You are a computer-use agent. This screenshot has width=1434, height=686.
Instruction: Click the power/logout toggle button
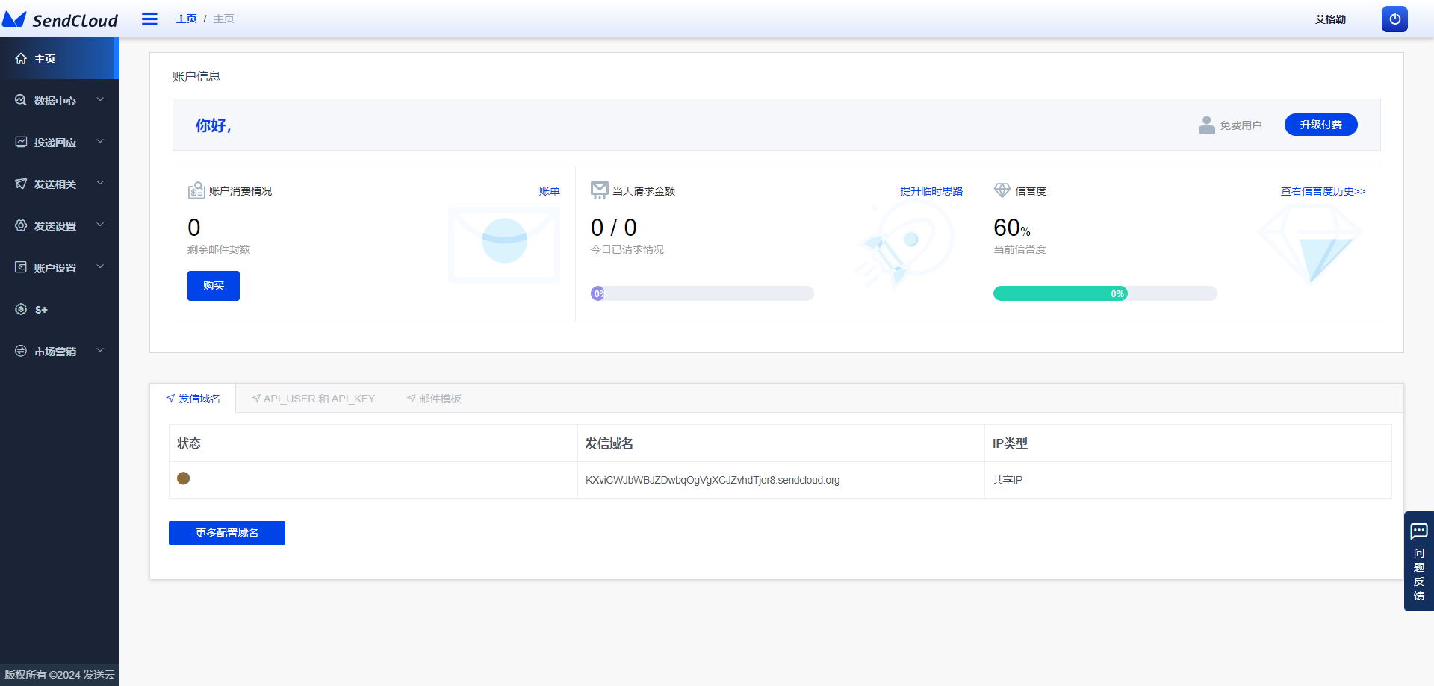click(x=1394, y=19)
